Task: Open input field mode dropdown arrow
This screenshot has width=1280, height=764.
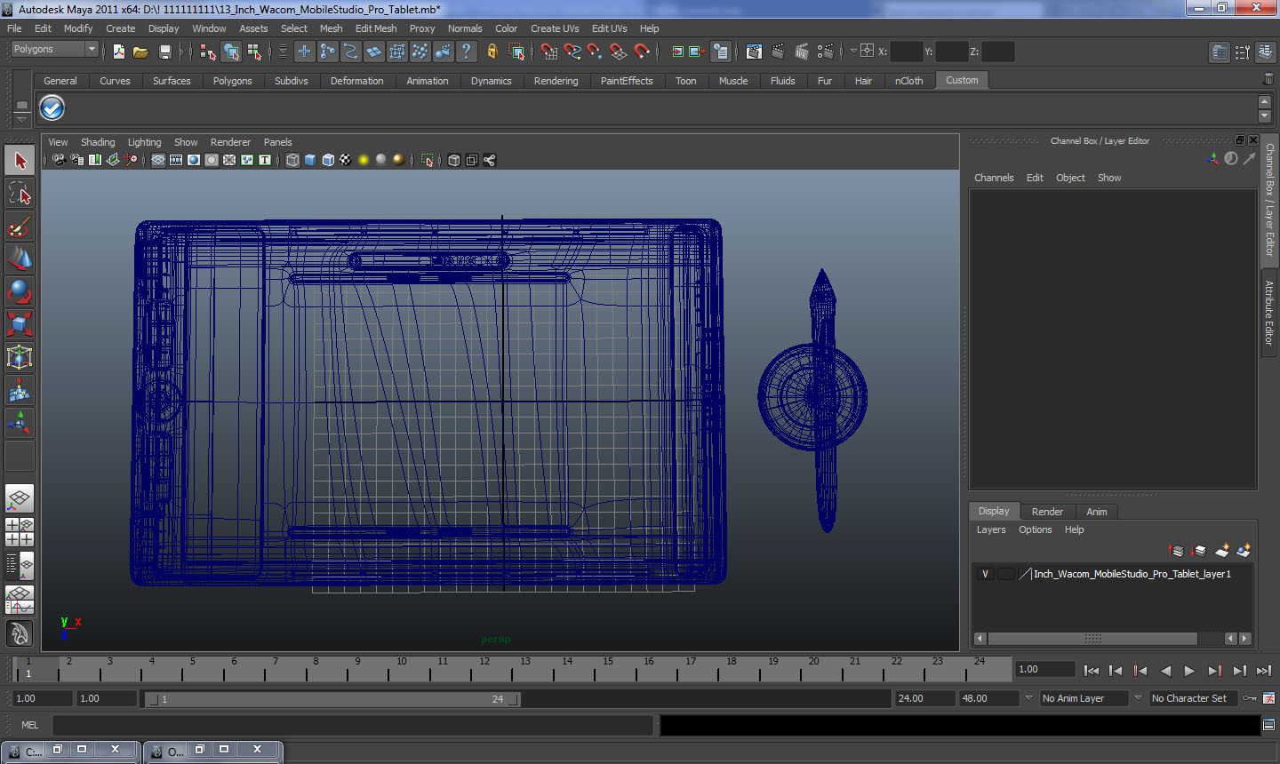Action: tap(853, 51)
